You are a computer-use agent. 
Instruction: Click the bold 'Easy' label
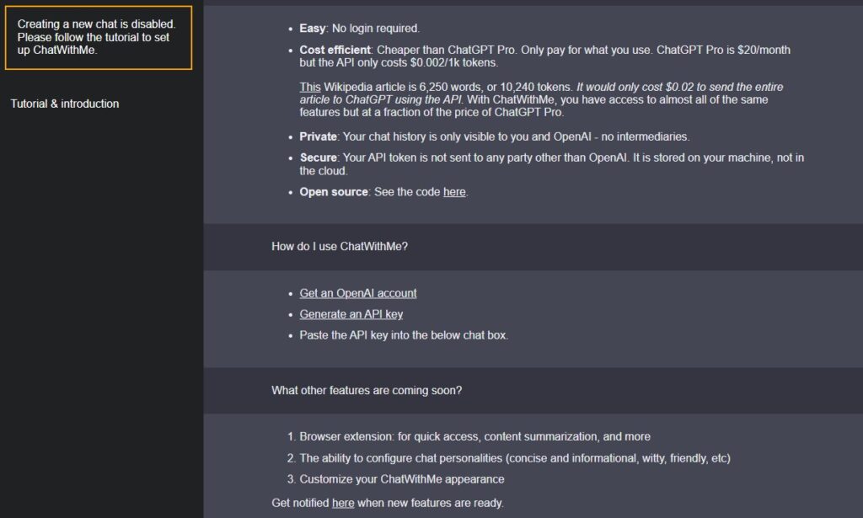[x=312, y=29]
